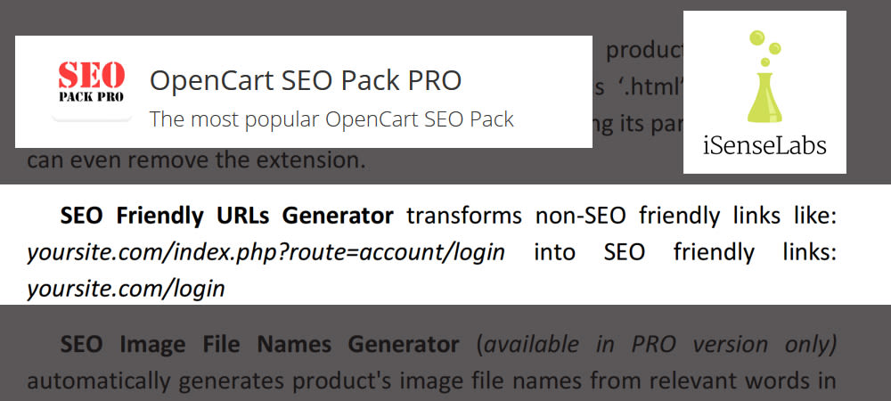Click the 'can even remove the extension.' sentence
The height and width of the screenshot is (401, 891).
(196, 160)
